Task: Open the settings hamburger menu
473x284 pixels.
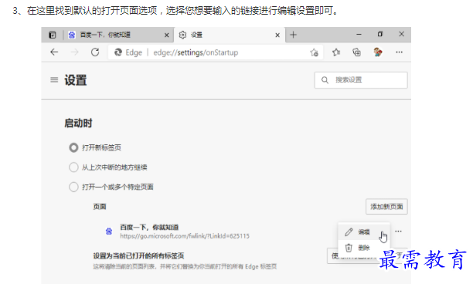Action: pyautogui.click(x=54, y=79)
